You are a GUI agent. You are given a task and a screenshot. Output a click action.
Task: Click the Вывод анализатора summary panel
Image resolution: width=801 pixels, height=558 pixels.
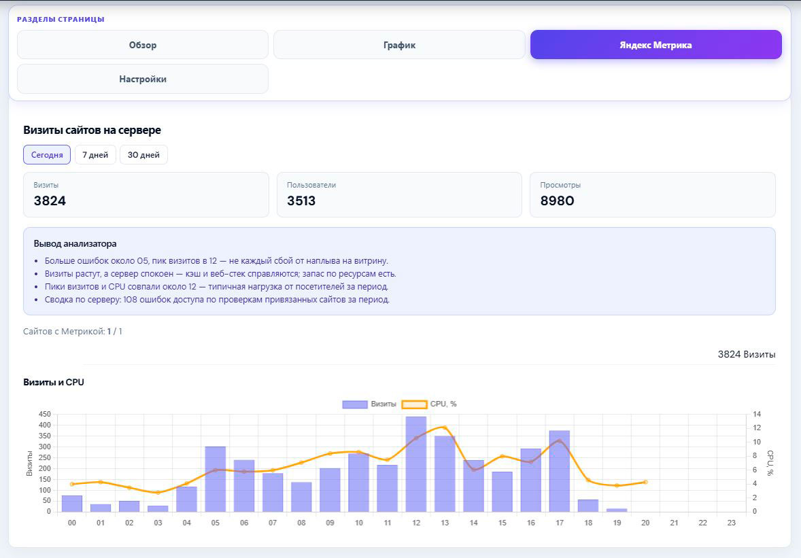tap(399, 271)
